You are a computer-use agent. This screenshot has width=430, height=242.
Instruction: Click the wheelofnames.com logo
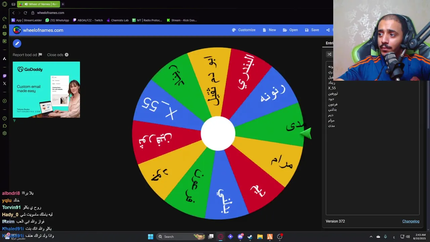point(38,30)
